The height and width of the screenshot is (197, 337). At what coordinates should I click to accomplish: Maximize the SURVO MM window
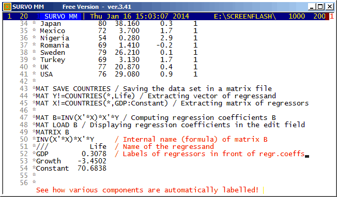pyautogui.click(x=320, y=7)
